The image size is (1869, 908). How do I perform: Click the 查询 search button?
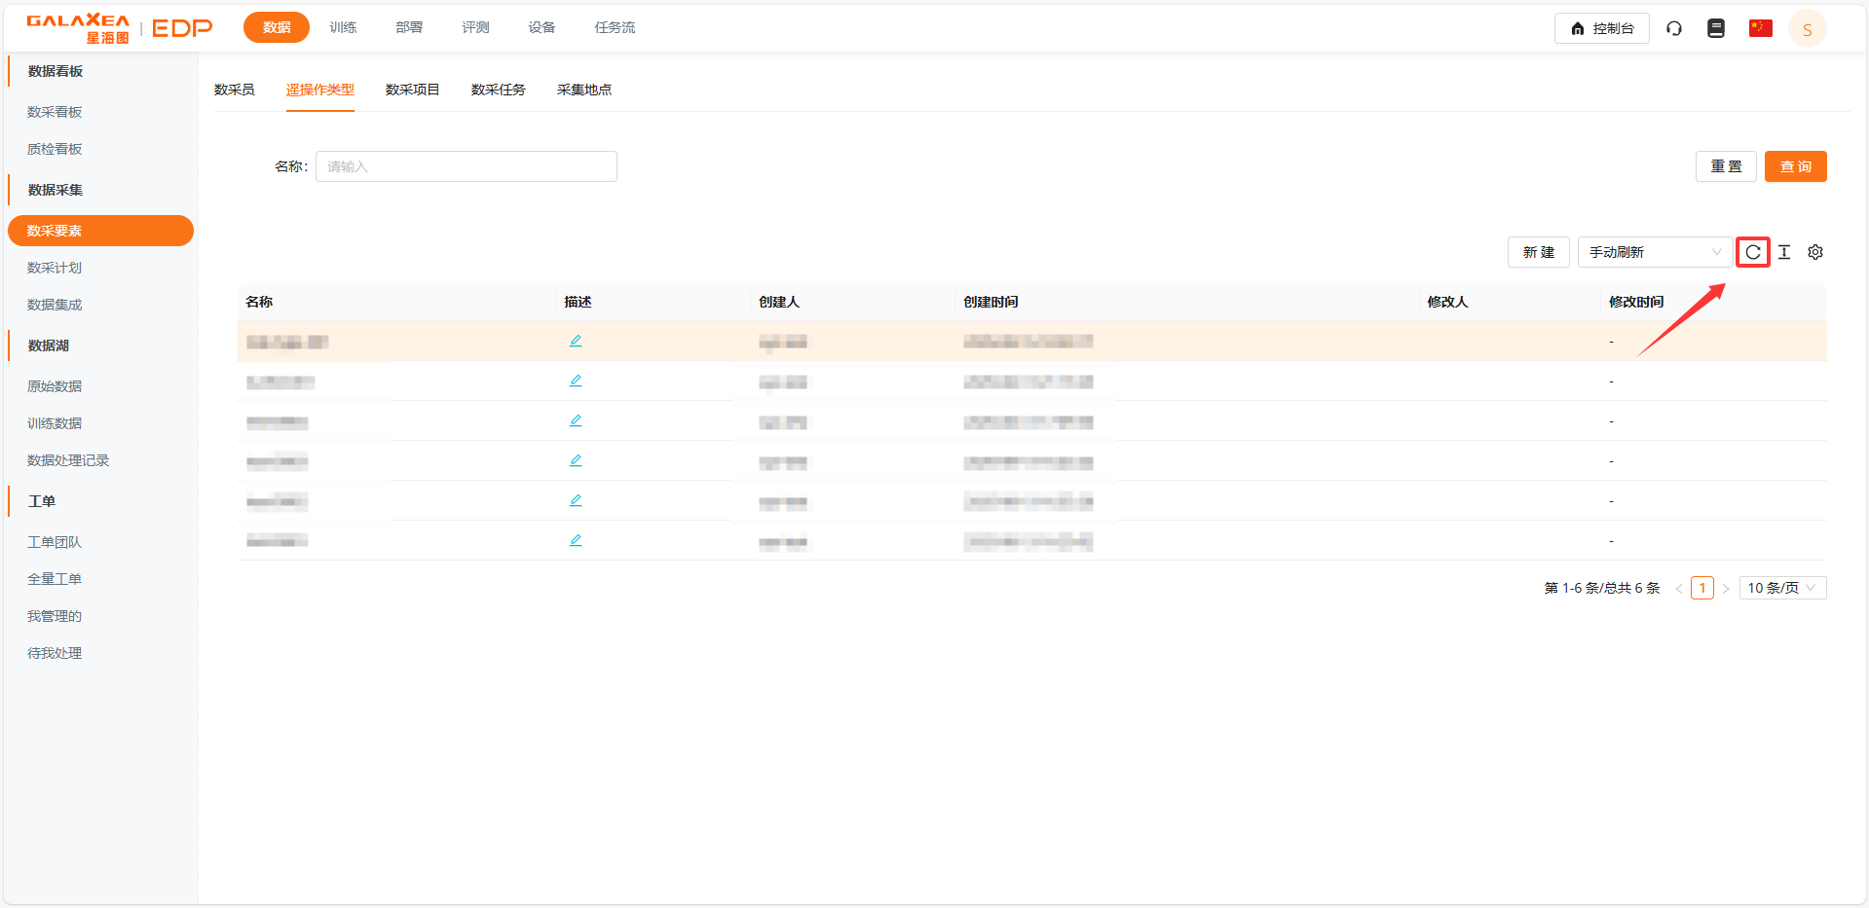(x=1795, y=166)
